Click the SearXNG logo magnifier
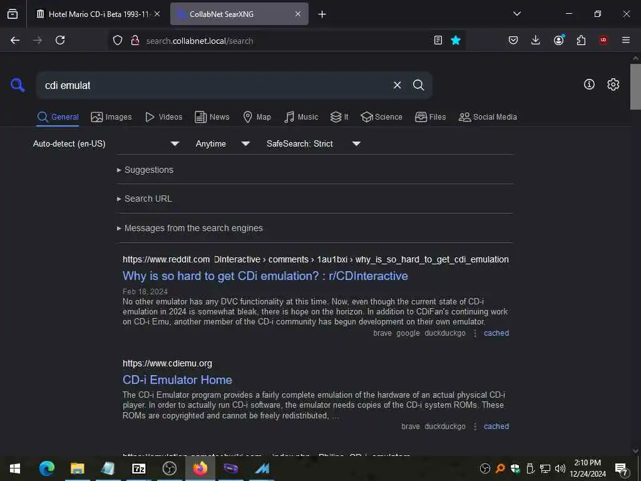641x481 pixels. click(x=18, y=85)
